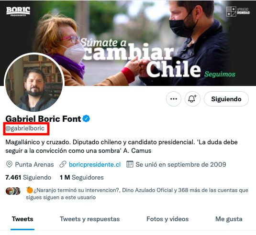Click the blue verified badge
This screenshot has width=256, height=235.
86,118
